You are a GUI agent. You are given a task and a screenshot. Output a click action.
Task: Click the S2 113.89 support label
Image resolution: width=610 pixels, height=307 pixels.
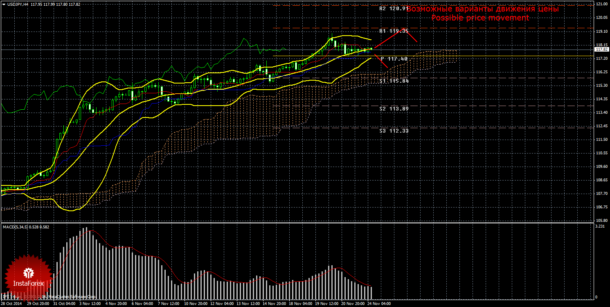(x=394, y=109)
